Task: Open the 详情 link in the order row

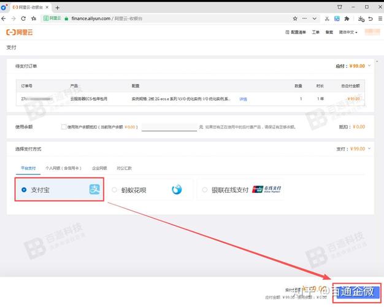Action: click(243, 99)
